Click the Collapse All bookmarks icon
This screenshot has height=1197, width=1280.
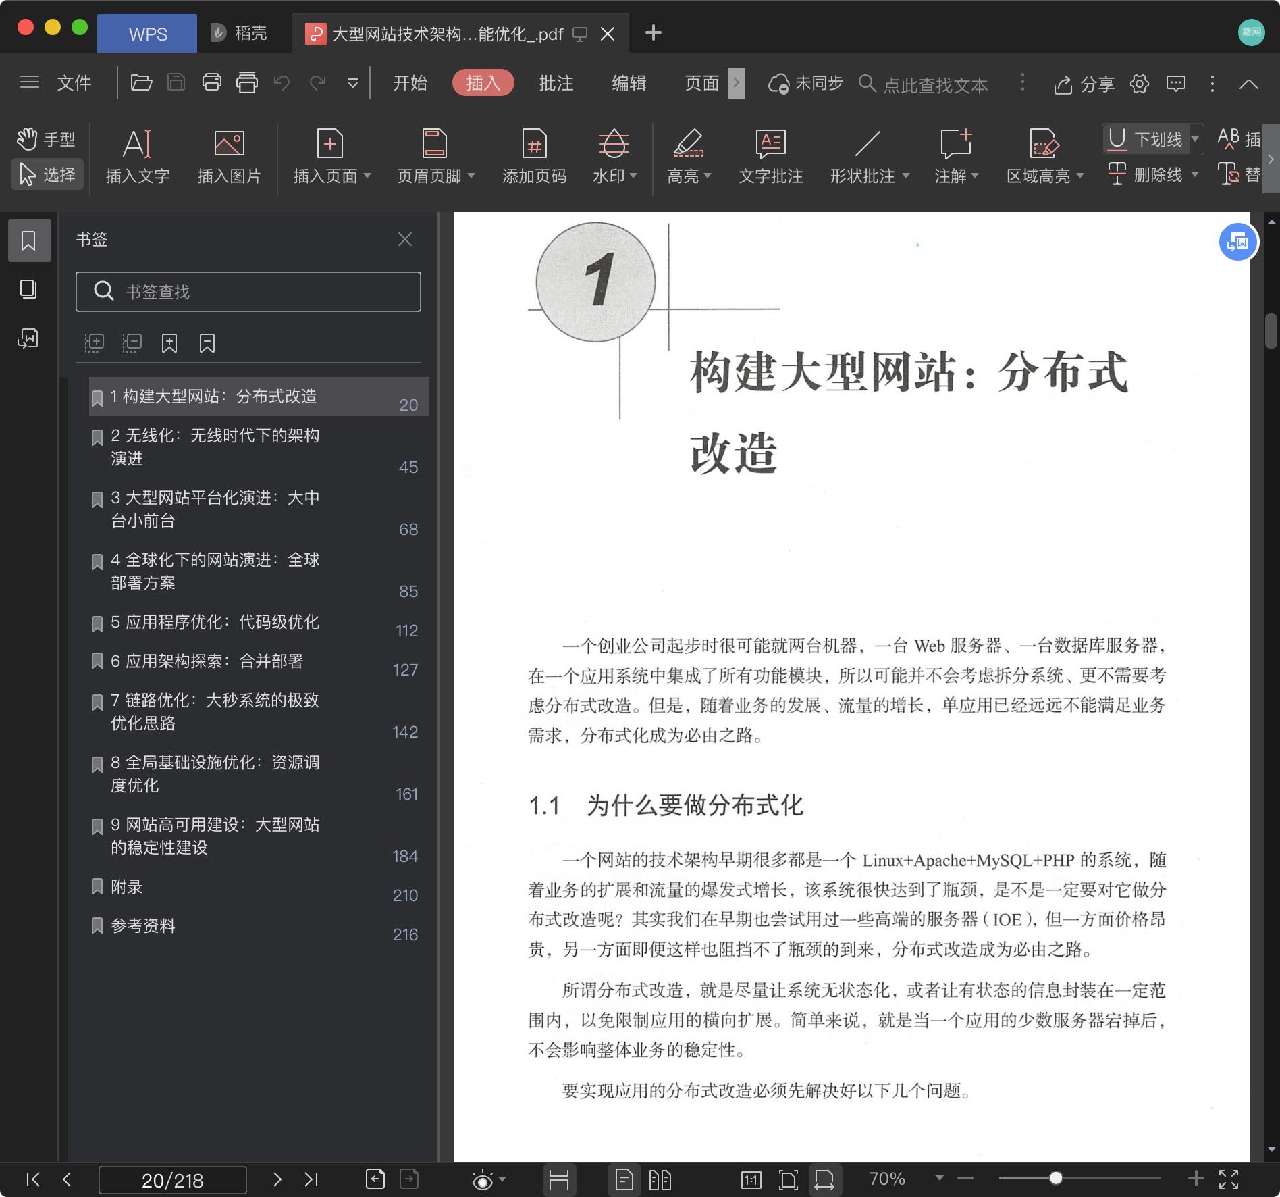click(132, 342)
